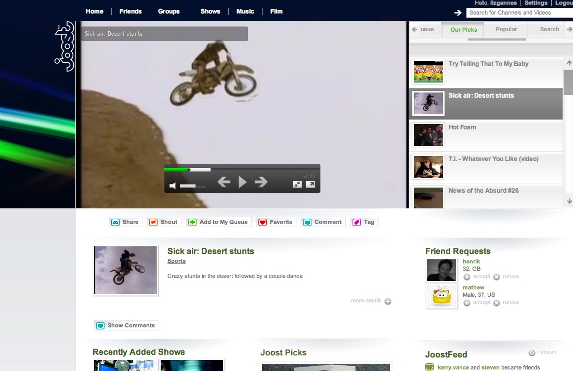
Task: Skip to the next video with right arrow
Action: click(x=261, y=182)
